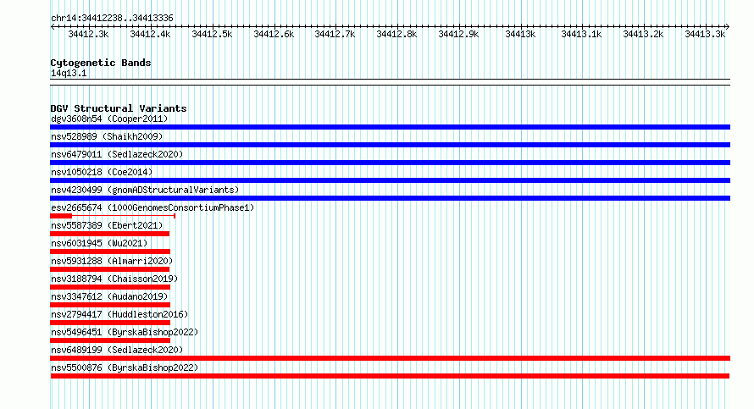
Task: Click the 34412.7k ruler label
Action: 335,34
